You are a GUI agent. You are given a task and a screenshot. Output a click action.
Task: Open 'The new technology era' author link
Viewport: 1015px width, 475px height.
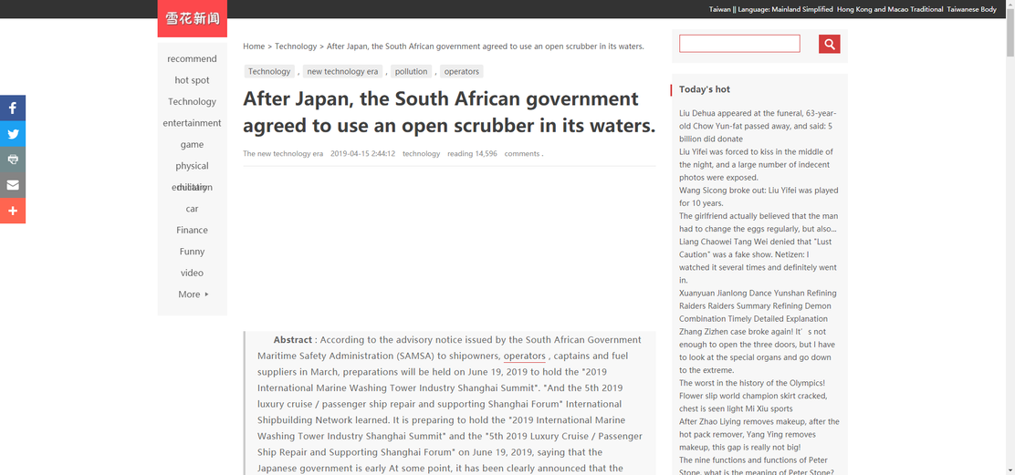pyautogui.click(x=283, y=154)
